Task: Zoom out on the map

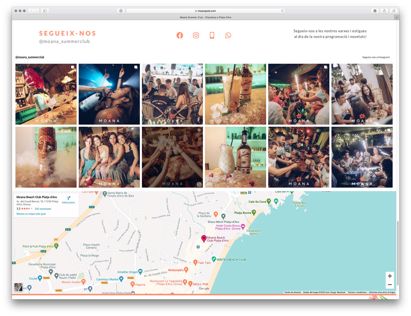Action: pos(390,285)
